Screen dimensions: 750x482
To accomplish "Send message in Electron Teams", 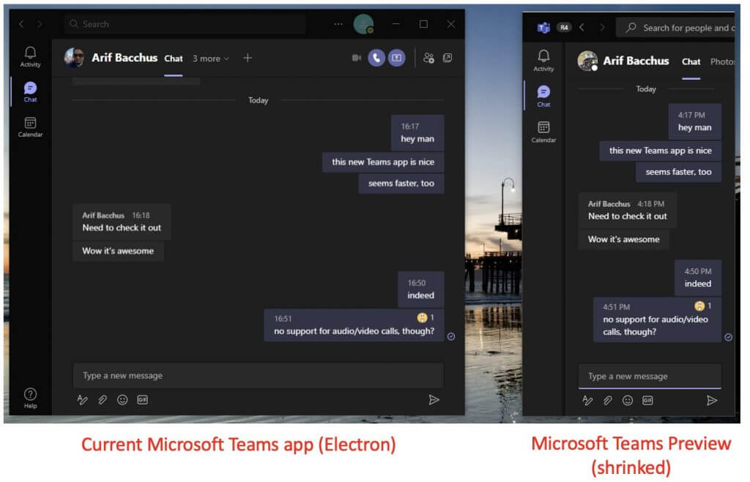I will tap(434, 400).
